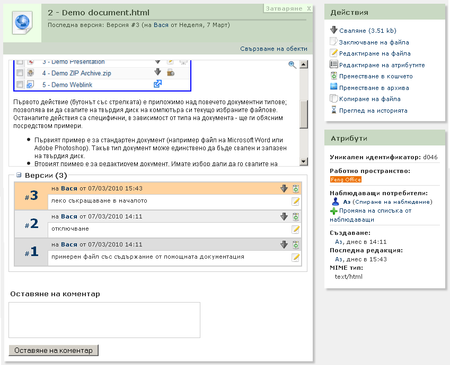The height and width of the screenshot is (365, 450).
Task: Select Преглед на историята action
Action: point(373,111)
